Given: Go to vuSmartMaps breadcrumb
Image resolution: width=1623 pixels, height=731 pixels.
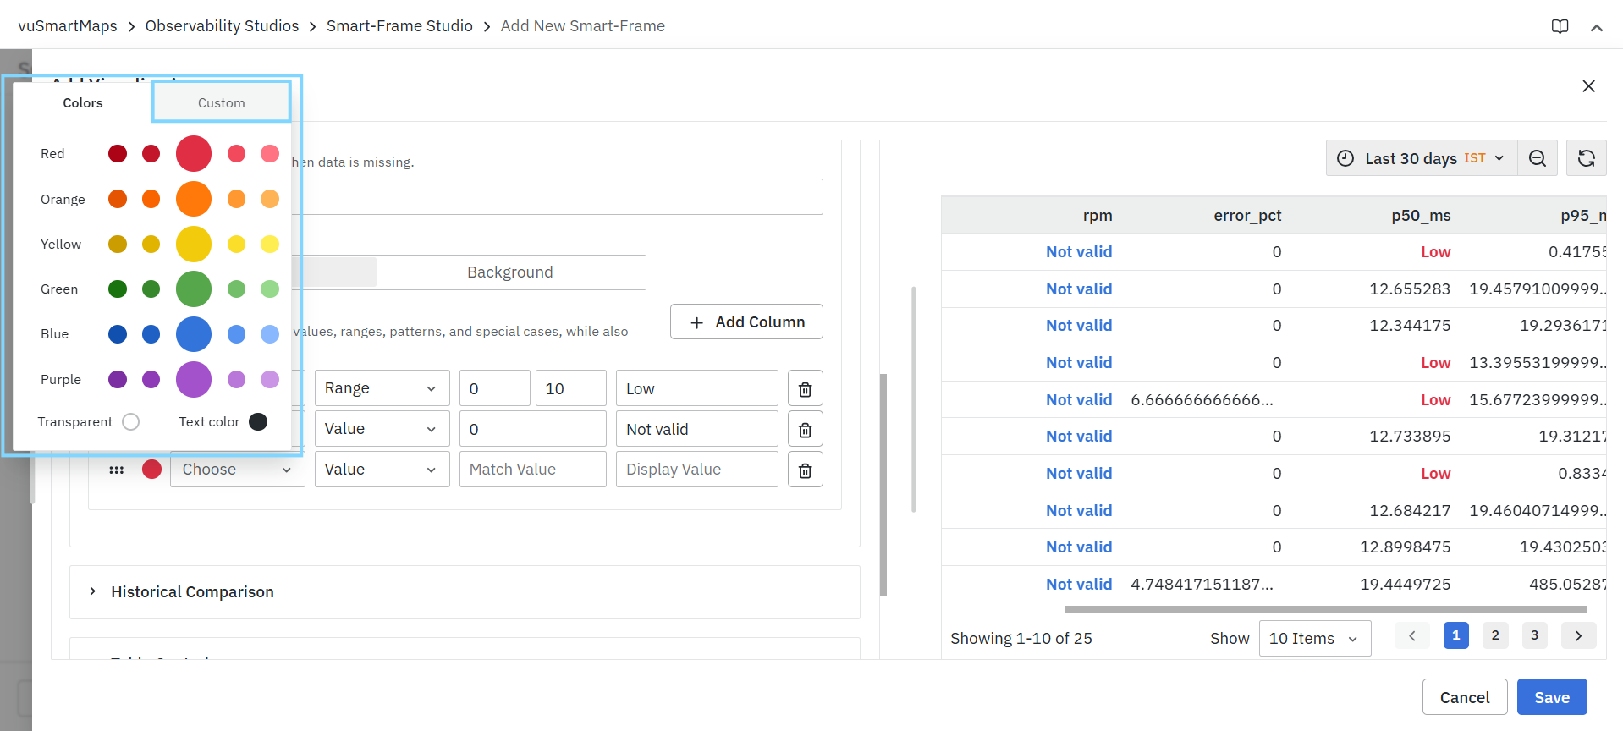Looking at the screenshot, I should coord(68,26).
